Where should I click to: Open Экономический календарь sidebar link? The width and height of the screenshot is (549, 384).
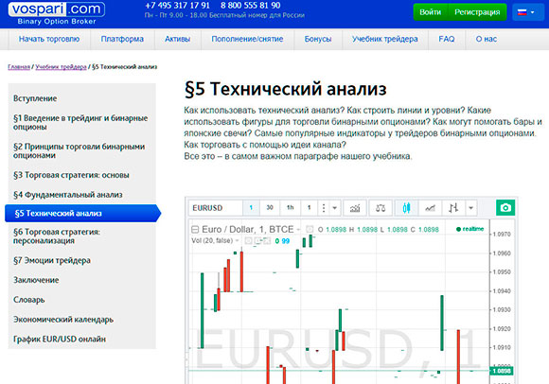click(x=63, y=320)
